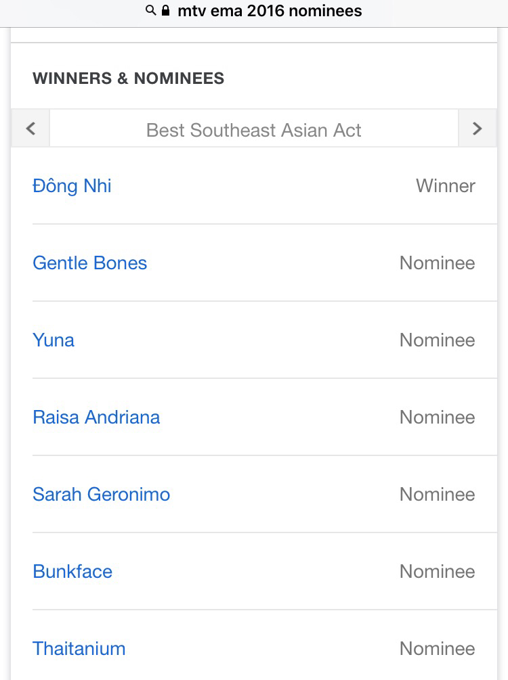Go to previous award category arrow
This screenshot has width=508, height=680.
[x=30, y=129]
